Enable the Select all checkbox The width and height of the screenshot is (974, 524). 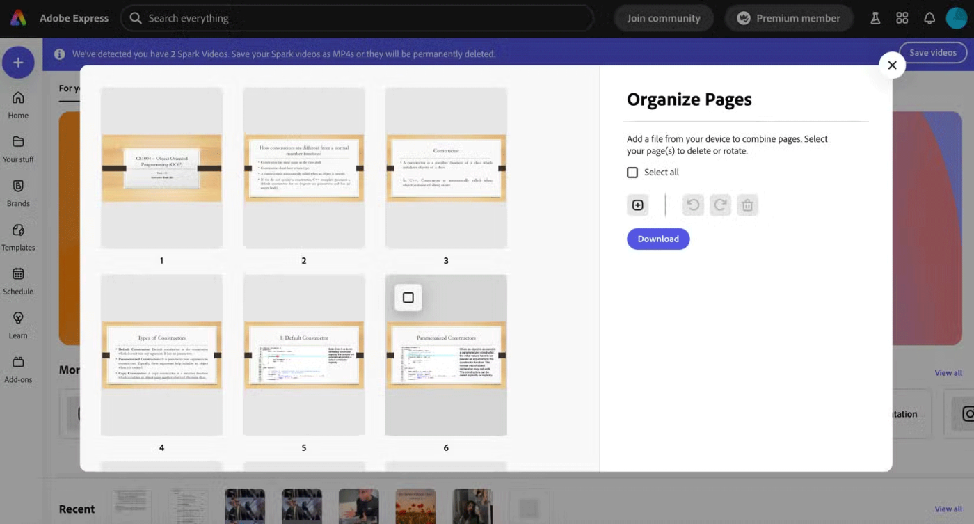tap(632, 173)
